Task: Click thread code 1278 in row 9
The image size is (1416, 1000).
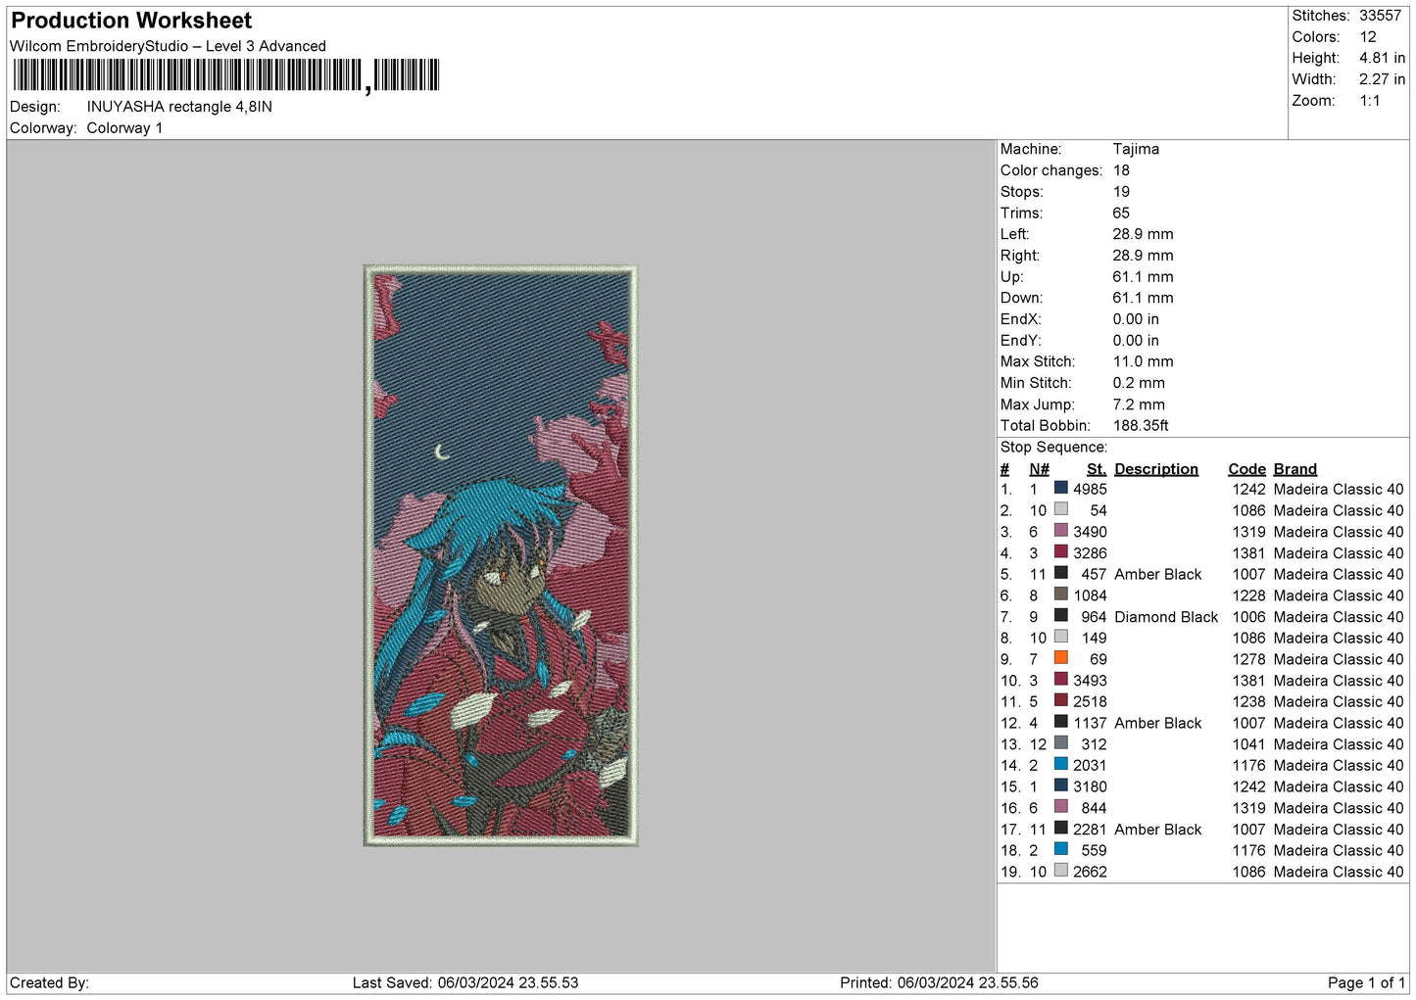Action: coord(1248,660)
